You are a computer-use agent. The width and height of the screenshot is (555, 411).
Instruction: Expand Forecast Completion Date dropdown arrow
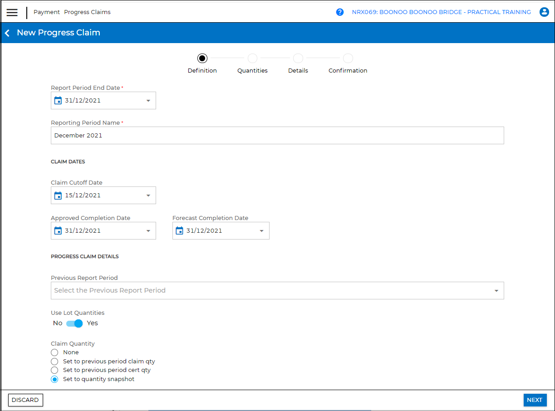point(261,231)
